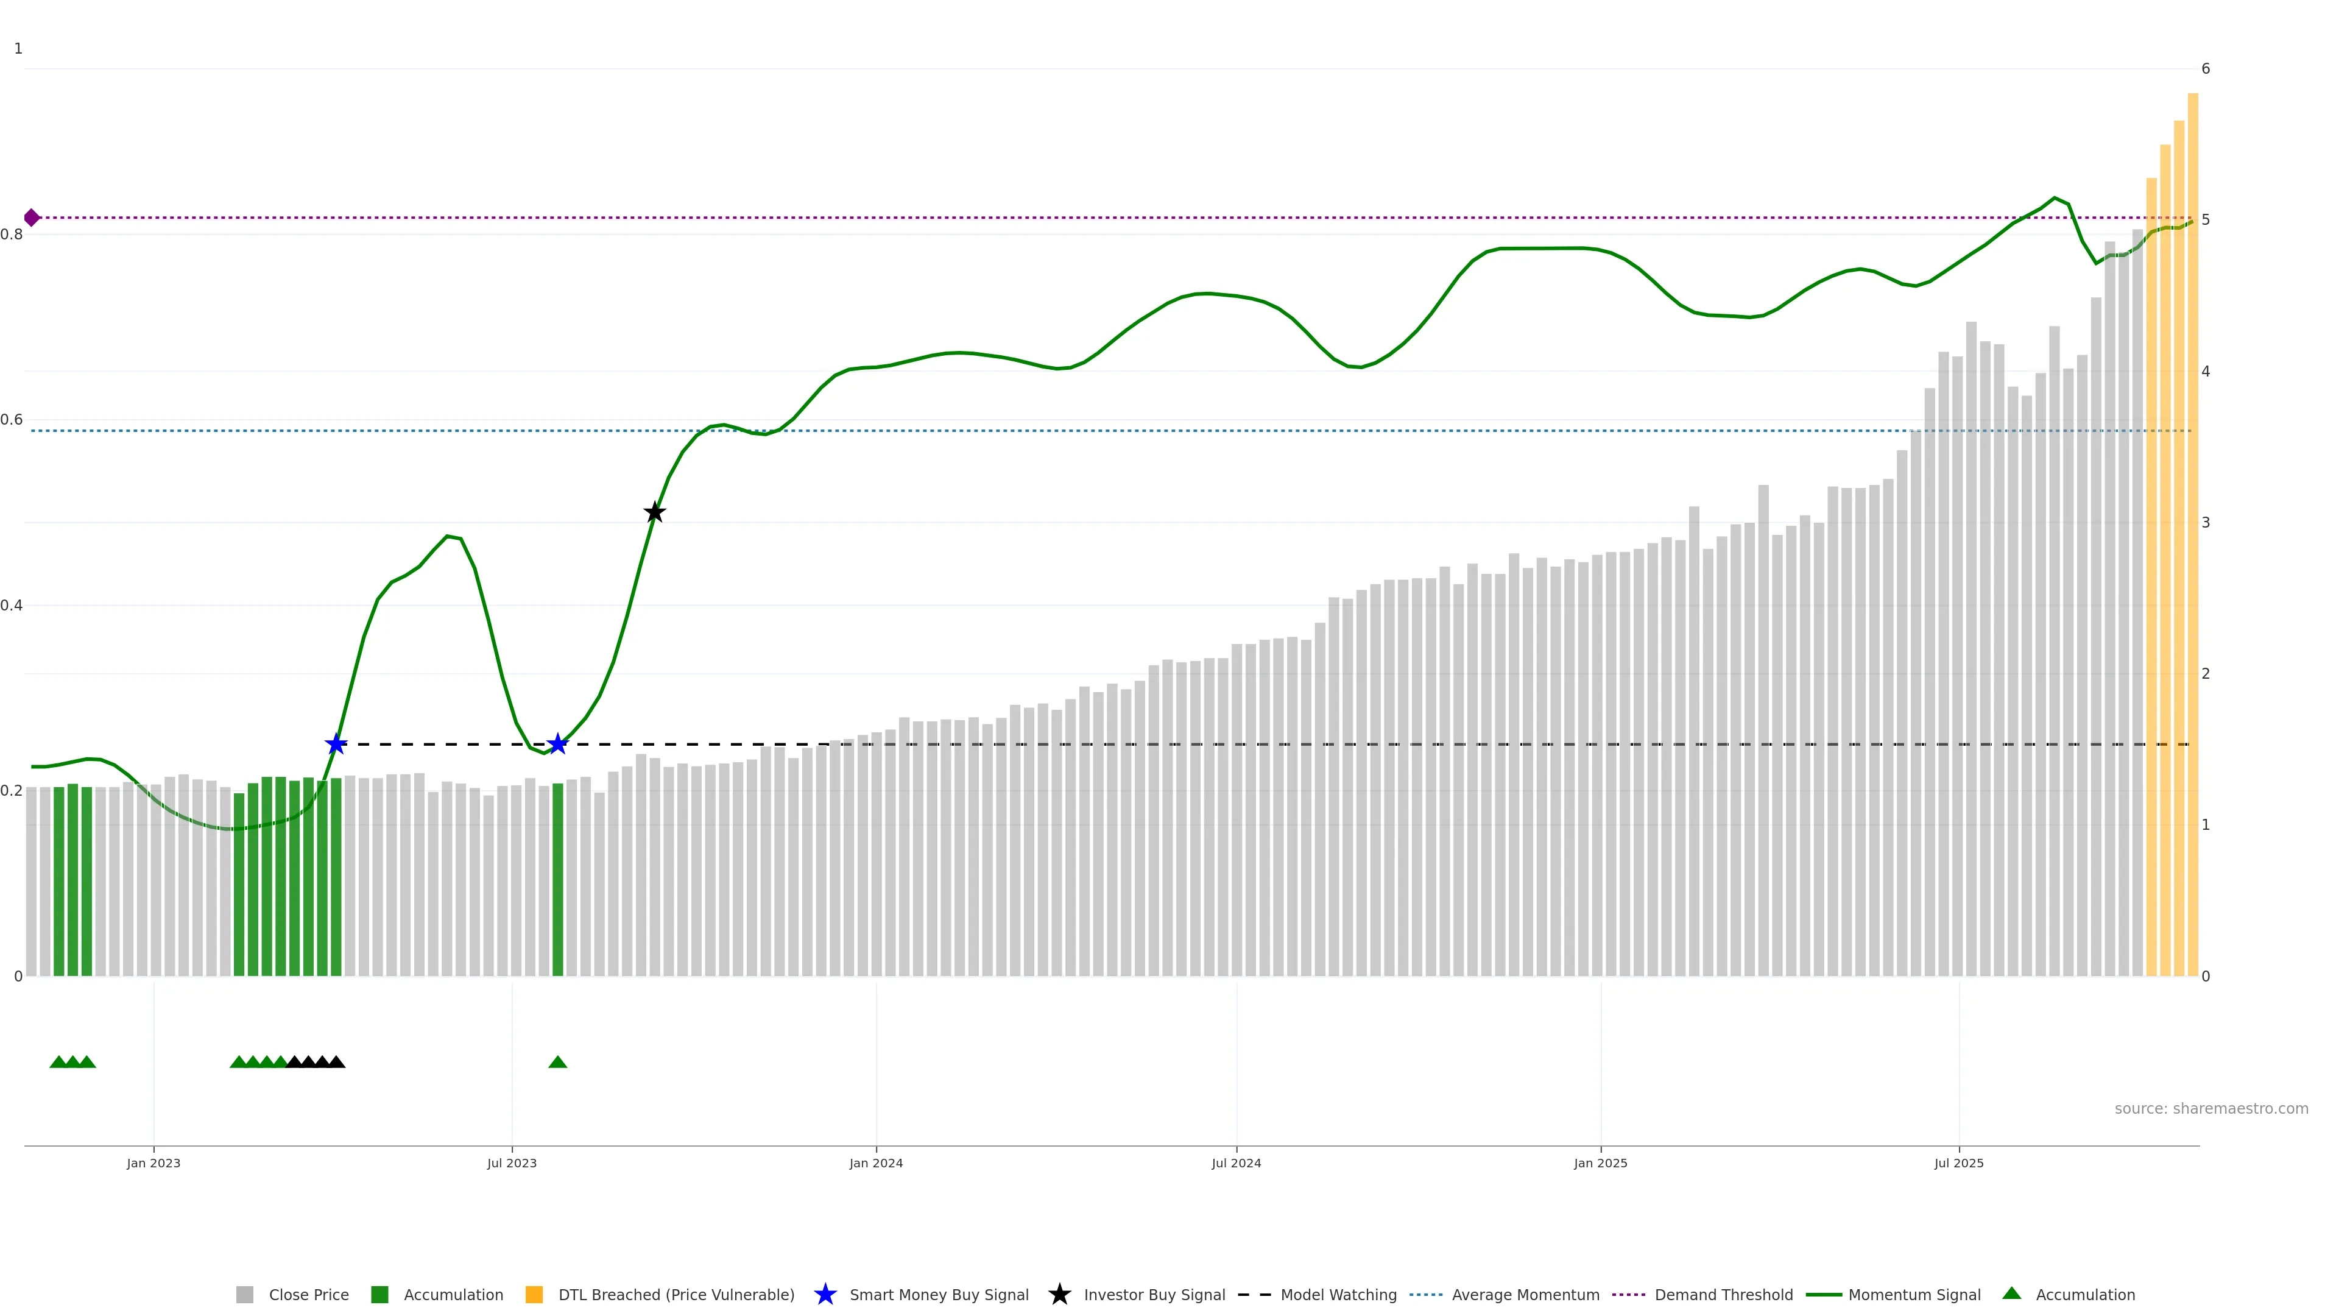The image size is (2339, 1316).
Task: Click the black Investor Buy Signal star on chart
Action: tap(655, 512)
